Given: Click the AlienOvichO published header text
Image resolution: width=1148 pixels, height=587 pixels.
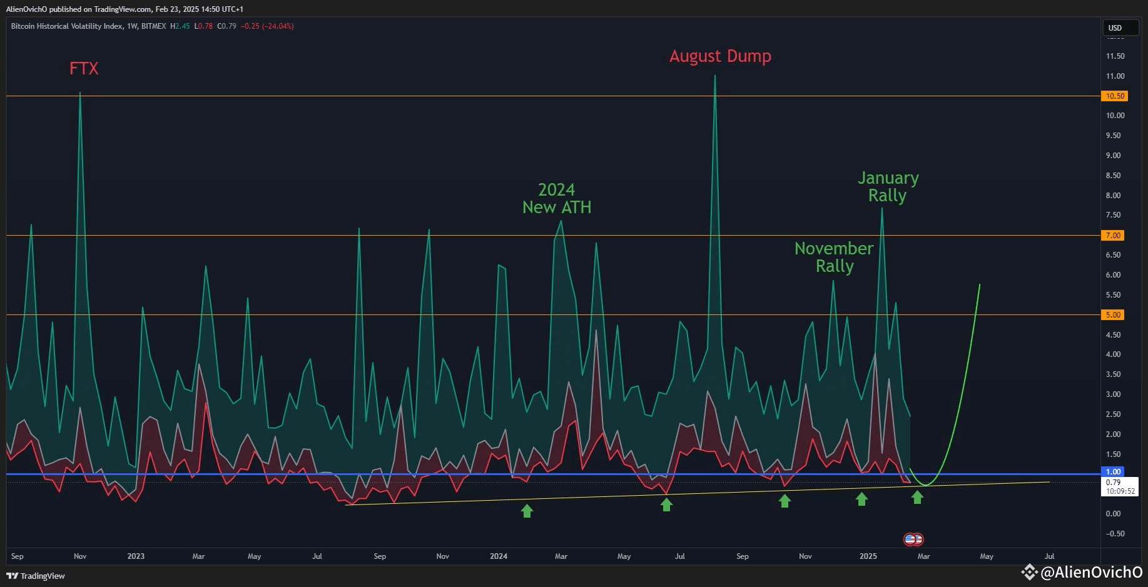Looking at the screenshot, I should point(124,9).
